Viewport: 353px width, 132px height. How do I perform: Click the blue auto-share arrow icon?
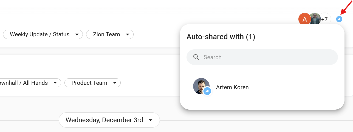[x=339, y=19]
